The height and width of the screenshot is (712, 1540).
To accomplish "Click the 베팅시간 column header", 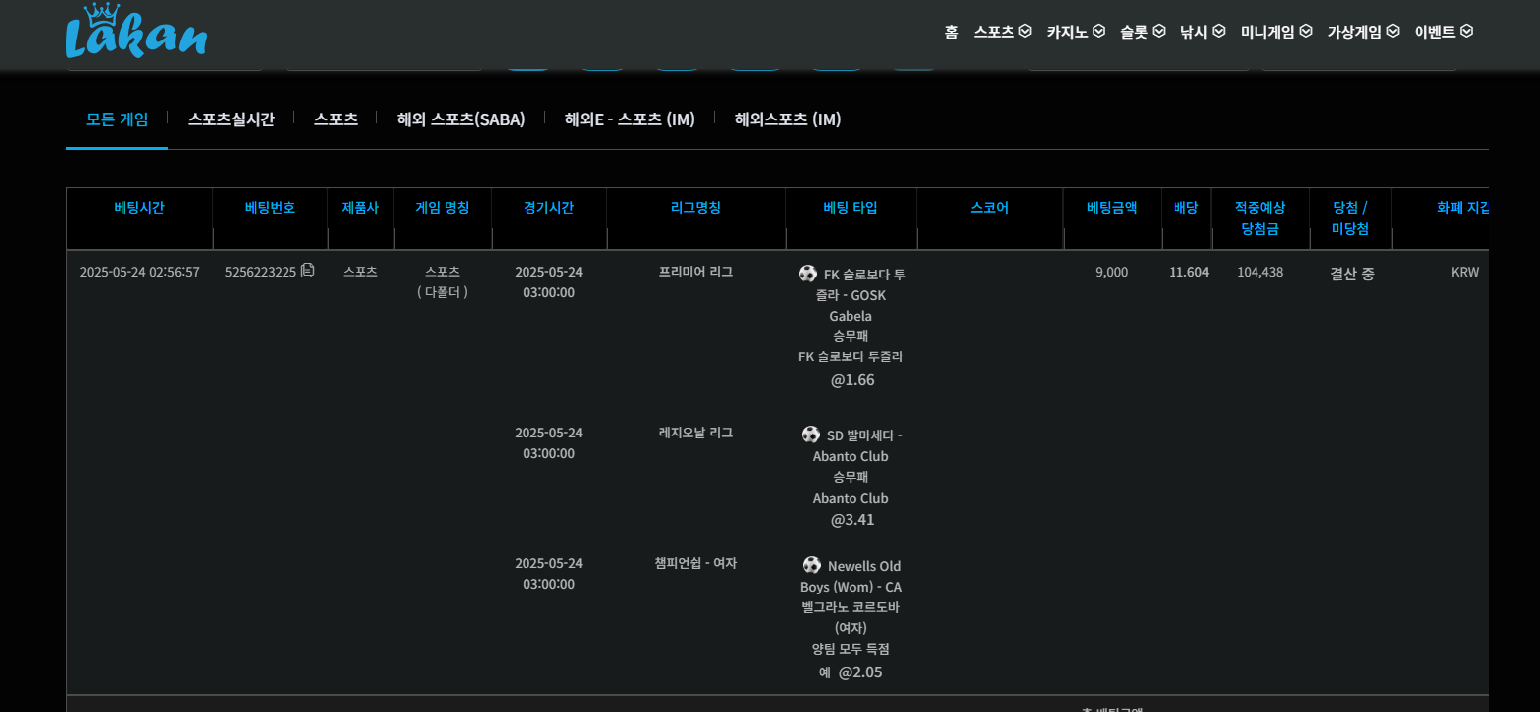I will (x=139, y=208).
